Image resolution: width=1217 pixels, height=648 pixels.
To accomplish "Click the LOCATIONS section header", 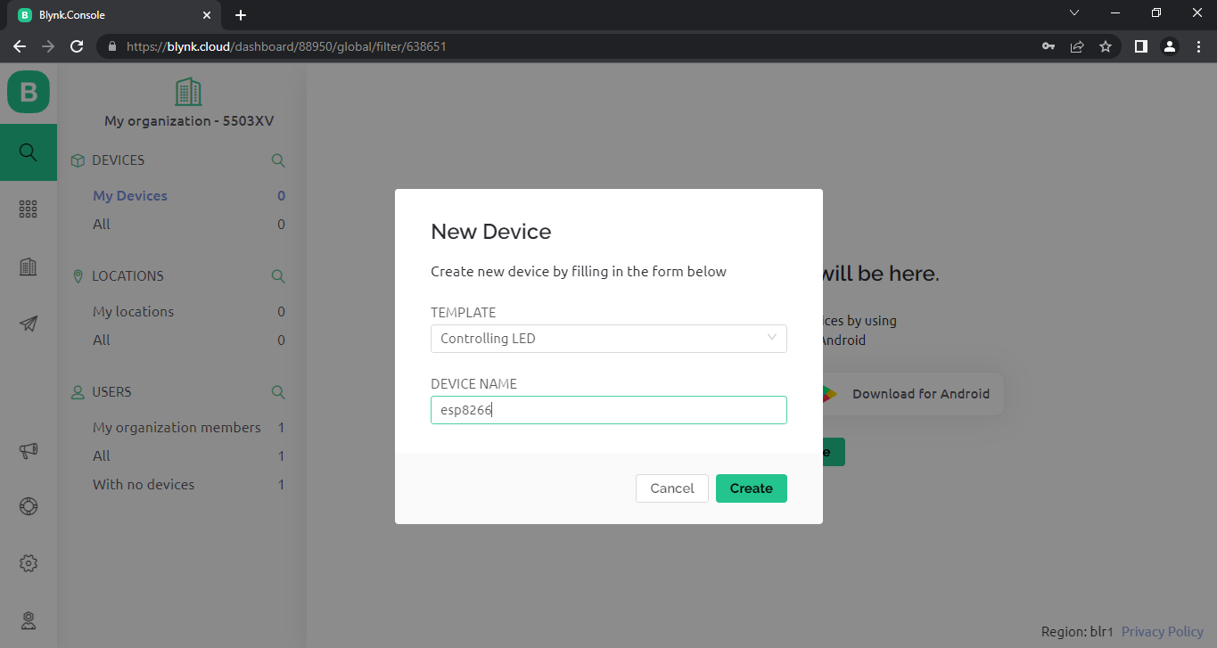I will pos(127,276).
